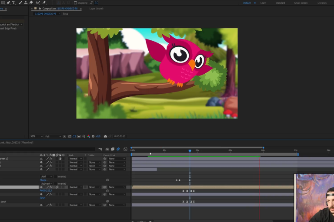This screenshot has width=334, height=222.
Task: Click the exposure value +0.0 under viewer
Action: coord(98,136)
